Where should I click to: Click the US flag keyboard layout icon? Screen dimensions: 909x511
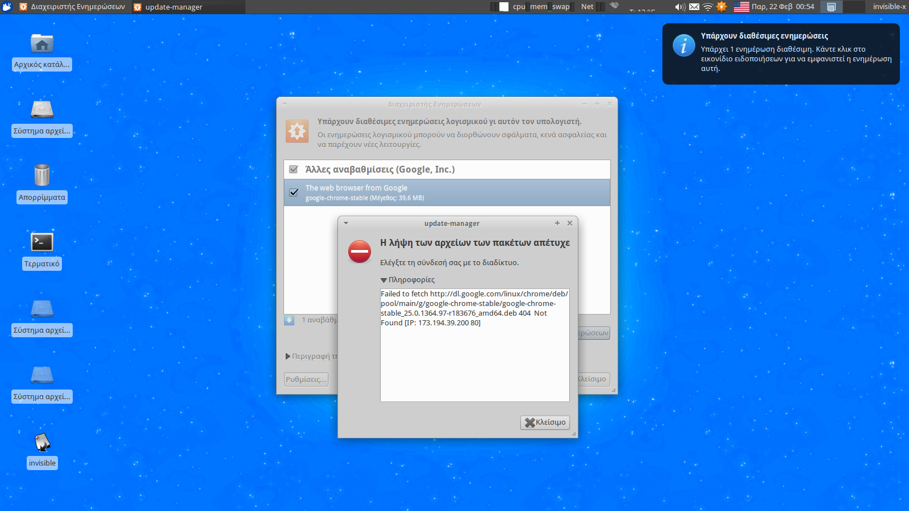tap(741, 7)
